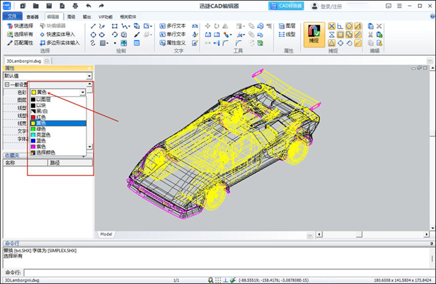Toggle the endpoint X snap mode
This screenshot has height=284, width=436.
[x=332, y=26]
